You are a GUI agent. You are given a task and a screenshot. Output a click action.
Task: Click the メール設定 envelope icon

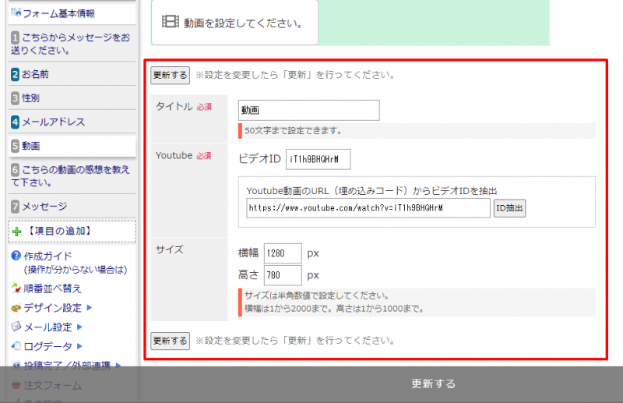[x=16, y=327]
